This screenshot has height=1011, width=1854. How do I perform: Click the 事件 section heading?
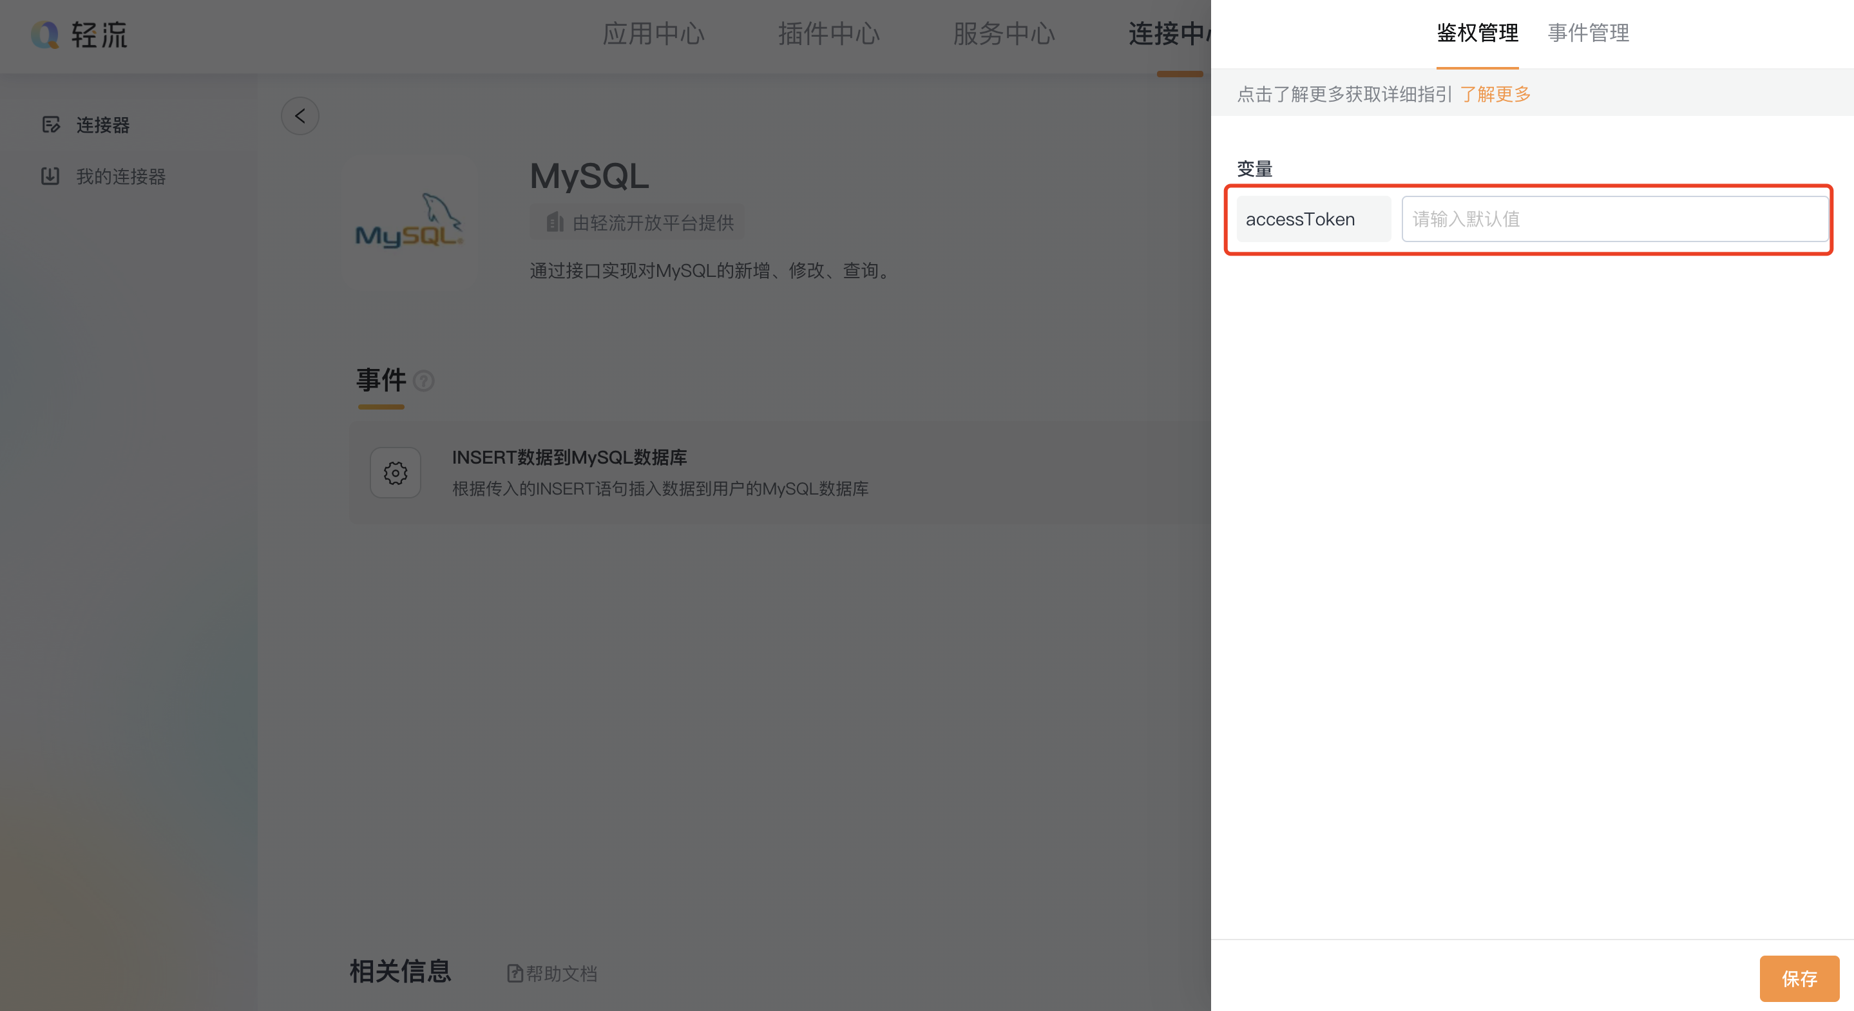(381, 380)
